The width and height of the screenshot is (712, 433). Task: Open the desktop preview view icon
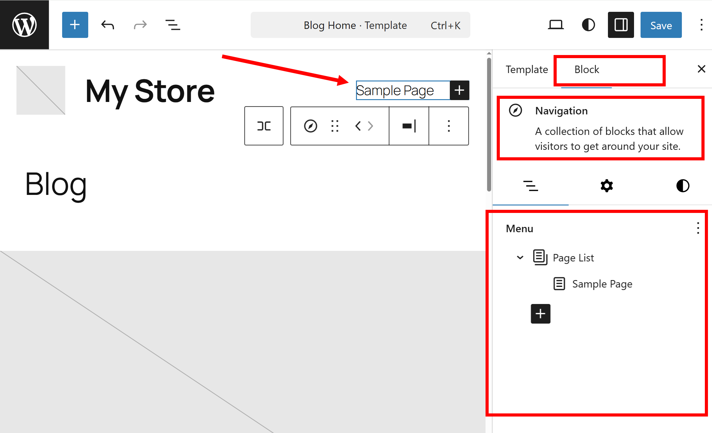555,25
